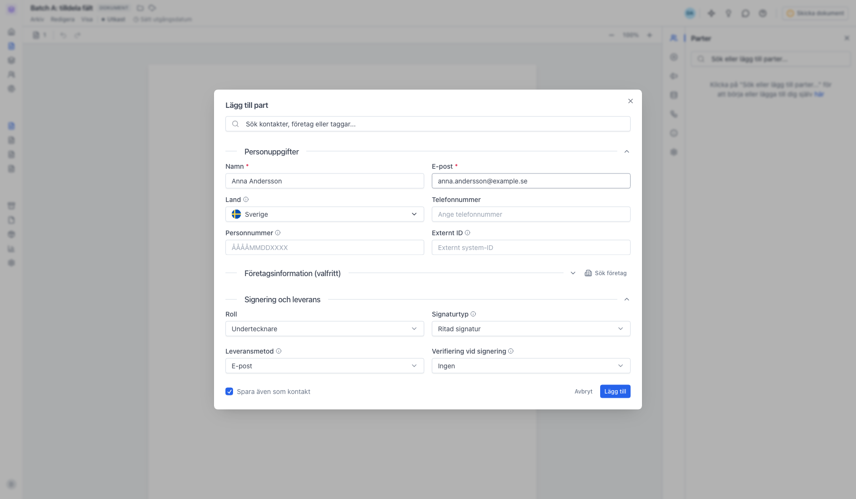
Task: Open the Redigera menu
Action: pyautogui.click(x=63, y=19)
